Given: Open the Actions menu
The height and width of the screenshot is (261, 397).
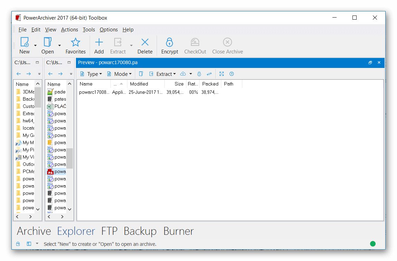Looking at the screenshot, I should pyautogui.click(x=69, y=30).
